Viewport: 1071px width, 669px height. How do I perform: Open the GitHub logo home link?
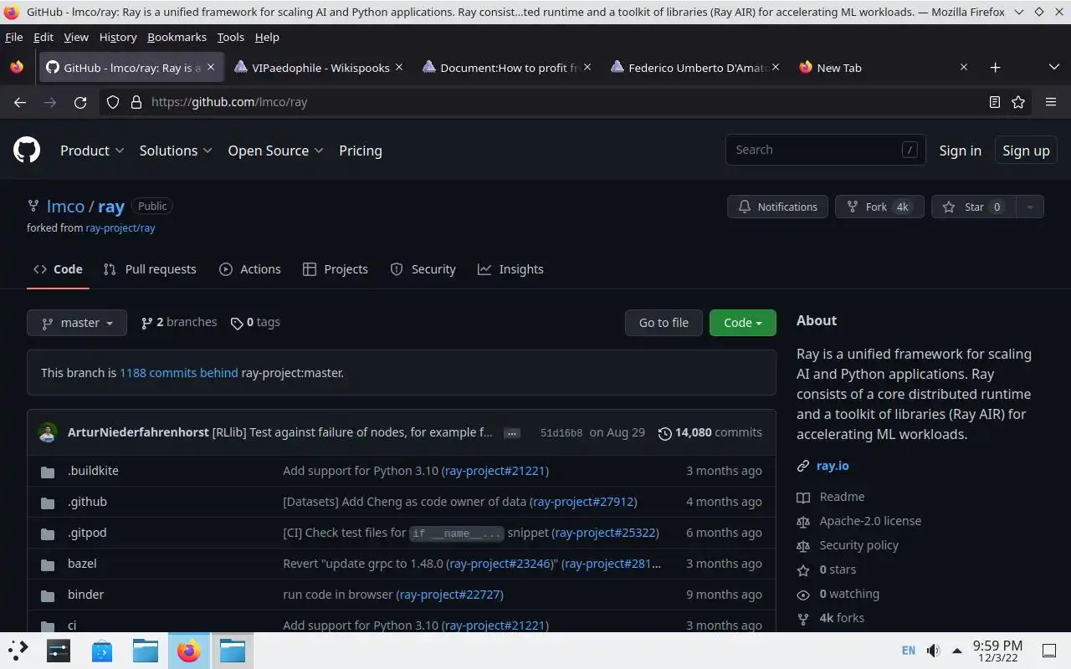[27, 151]
